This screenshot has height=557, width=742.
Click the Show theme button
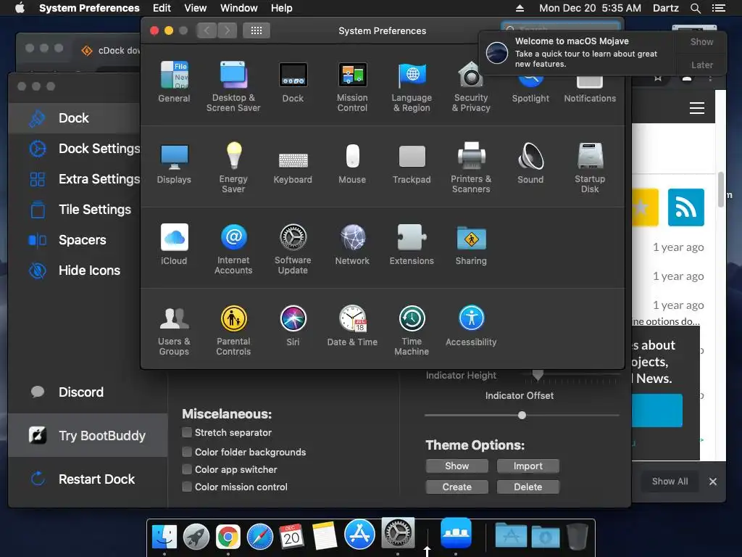tap(457, 466)
